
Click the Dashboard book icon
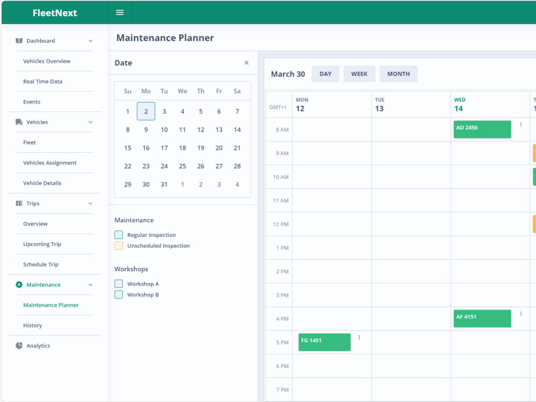19,41
